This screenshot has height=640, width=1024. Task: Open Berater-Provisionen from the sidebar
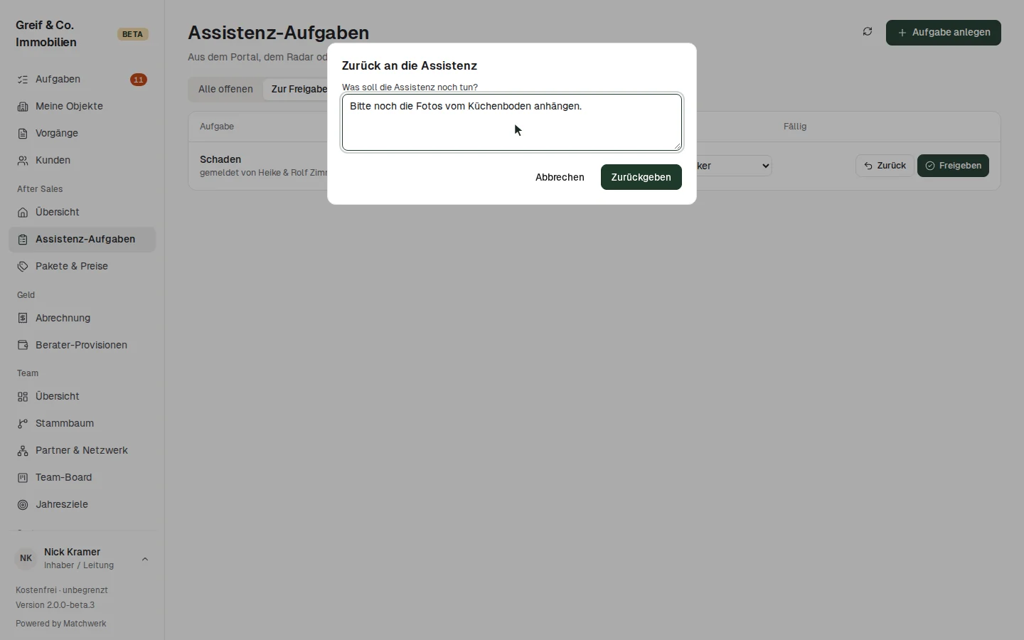coord(82,346)
